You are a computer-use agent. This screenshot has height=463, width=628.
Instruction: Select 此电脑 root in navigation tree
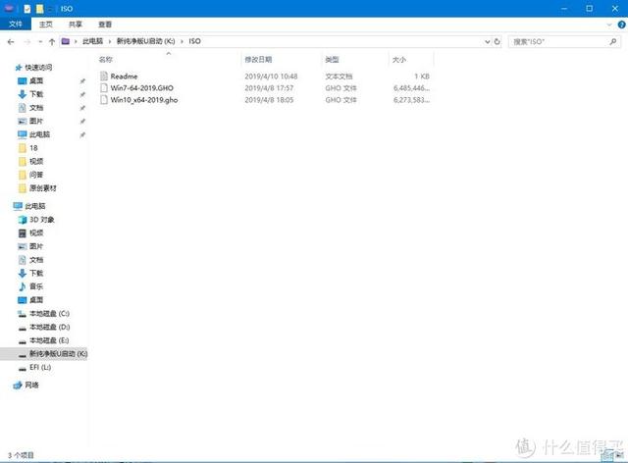pos(35,206)
